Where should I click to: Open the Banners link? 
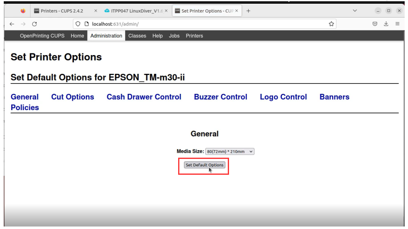[334, 97]
